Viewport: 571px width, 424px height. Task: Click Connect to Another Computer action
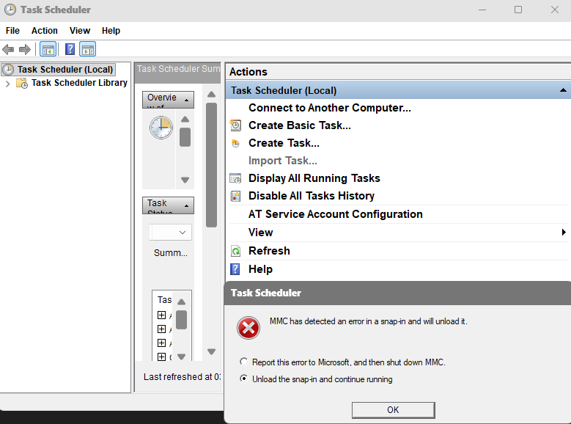(330, 108)
